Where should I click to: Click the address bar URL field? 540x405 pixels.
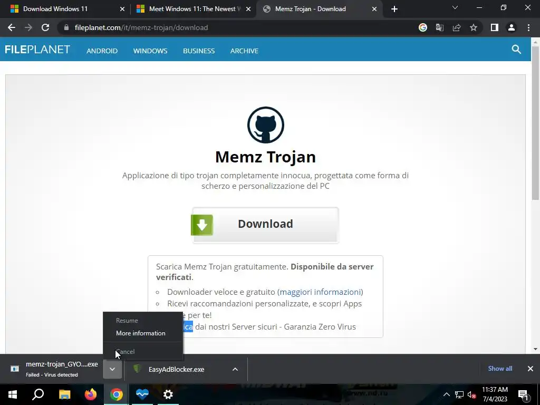coord(237,27)
